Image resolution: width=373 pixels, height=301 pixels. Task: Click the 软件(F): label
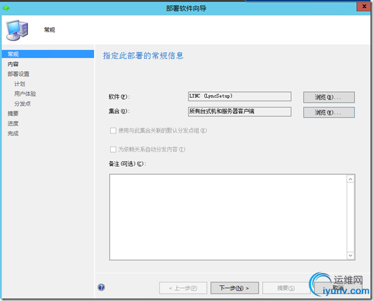pos(120,97)
